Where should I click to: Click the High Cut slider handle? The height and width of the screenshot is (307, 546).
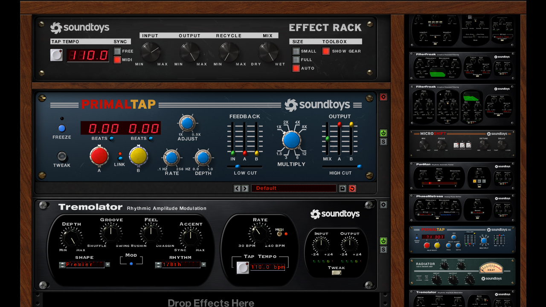[359, 166]
